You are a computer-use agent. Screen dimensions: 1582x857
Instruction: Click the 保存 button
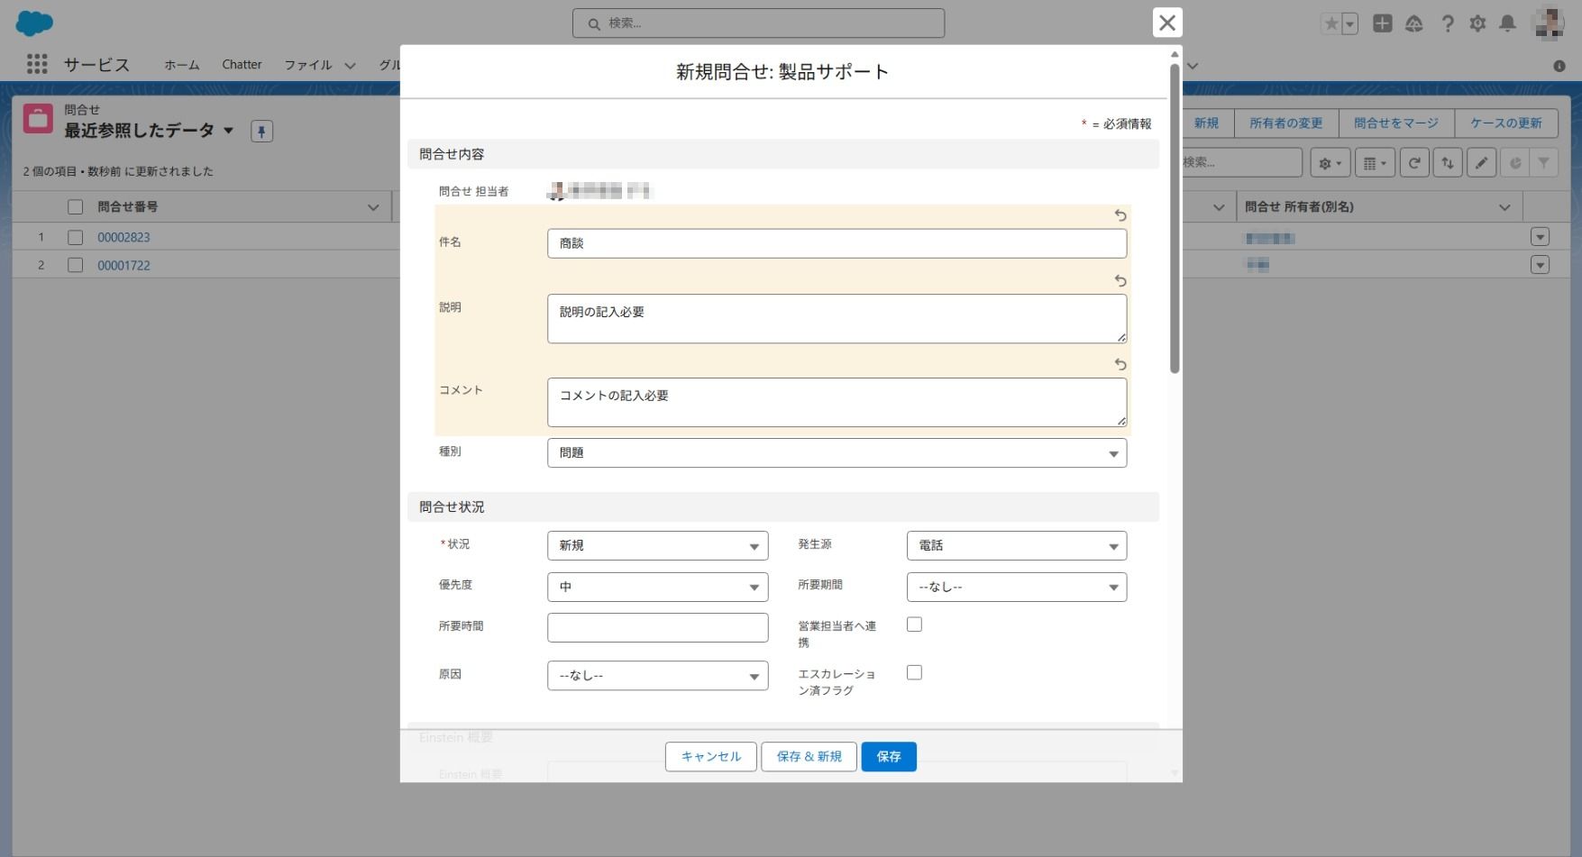pyautogui.click(x=888, y=757)
